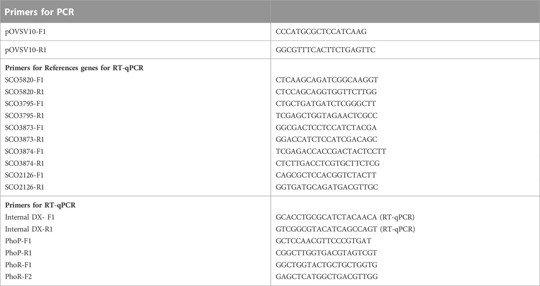Select the PhoR-F1 primer label
540x286 pixels.
[x=18, y=265]
